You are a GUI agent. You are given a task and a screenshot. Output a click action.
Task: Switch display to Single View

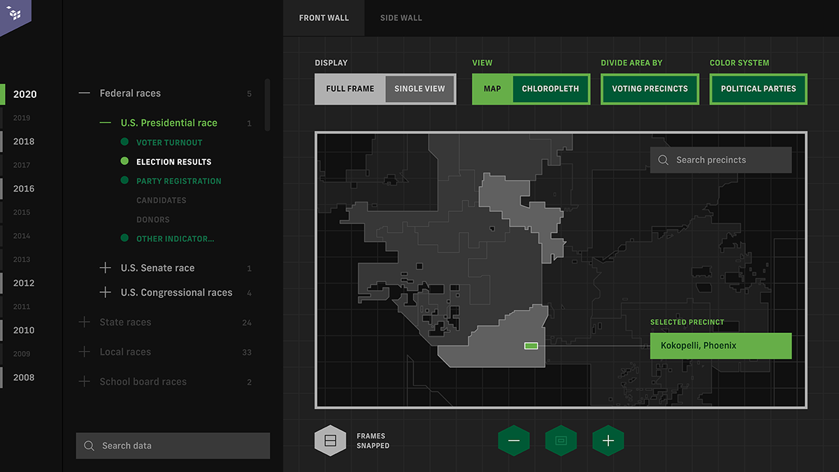[x=419, y=89]
